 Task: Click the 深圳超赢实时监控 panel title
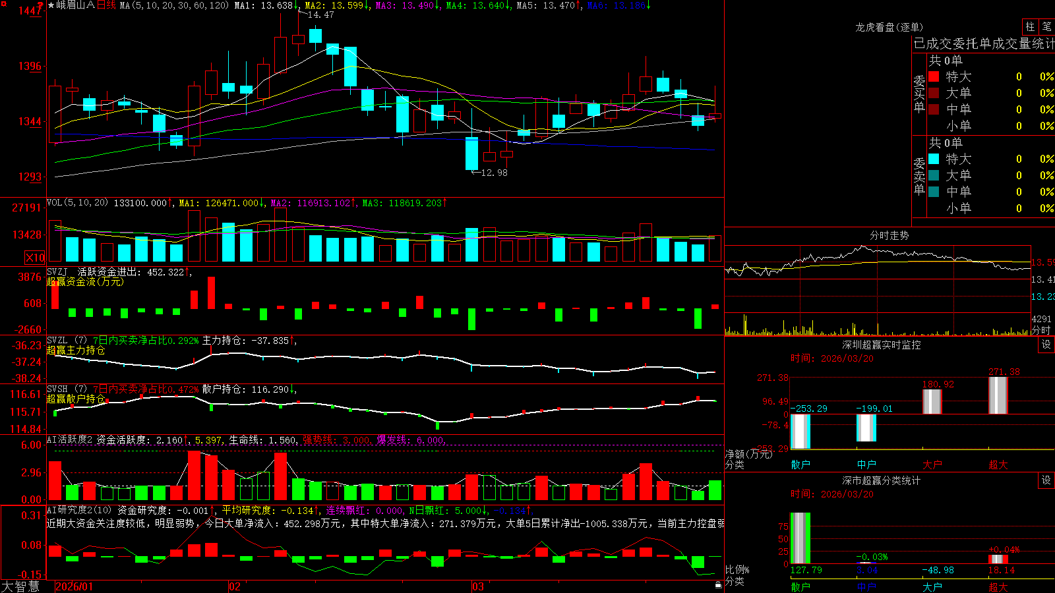click(881, 345)
